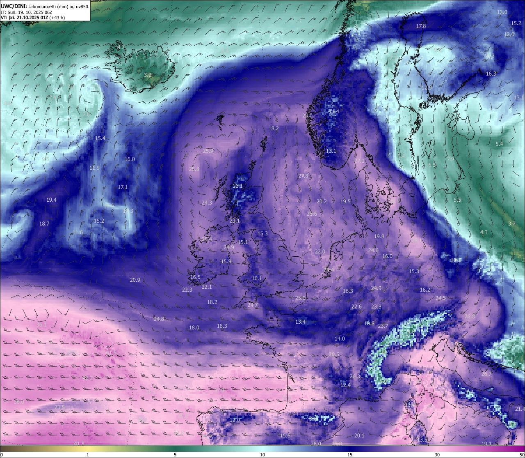This screenshot has height=458, width=525.
Task: Click the 23.7 value north of the Alps
Action: [383, 326]
